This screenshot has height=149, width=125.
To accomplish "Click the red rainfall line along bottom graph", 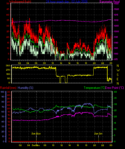I will pos(62,141).
